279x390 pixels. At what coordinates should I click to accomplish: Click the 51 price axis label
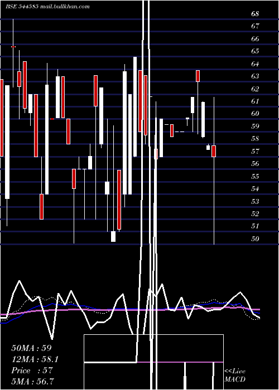[255, 226]
